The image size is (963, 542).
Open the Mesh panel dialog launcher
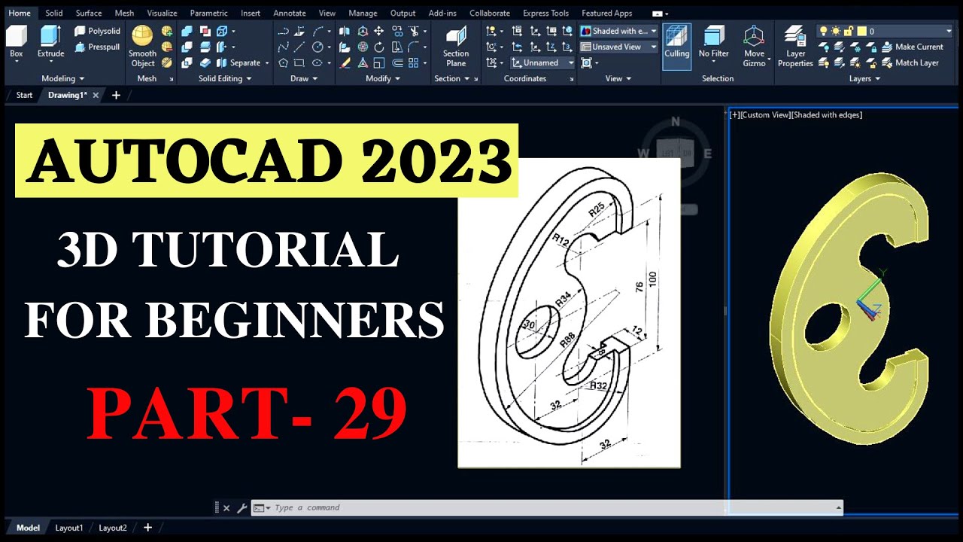(171, 79)
